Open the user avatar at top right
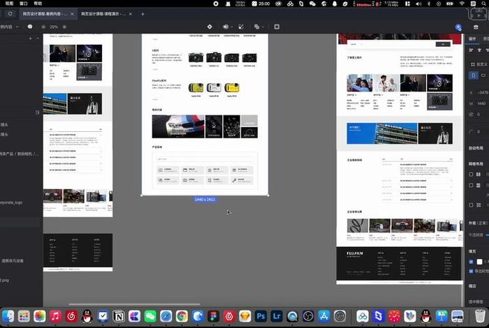This screenshot has width=489, height=328. (458, 27)
